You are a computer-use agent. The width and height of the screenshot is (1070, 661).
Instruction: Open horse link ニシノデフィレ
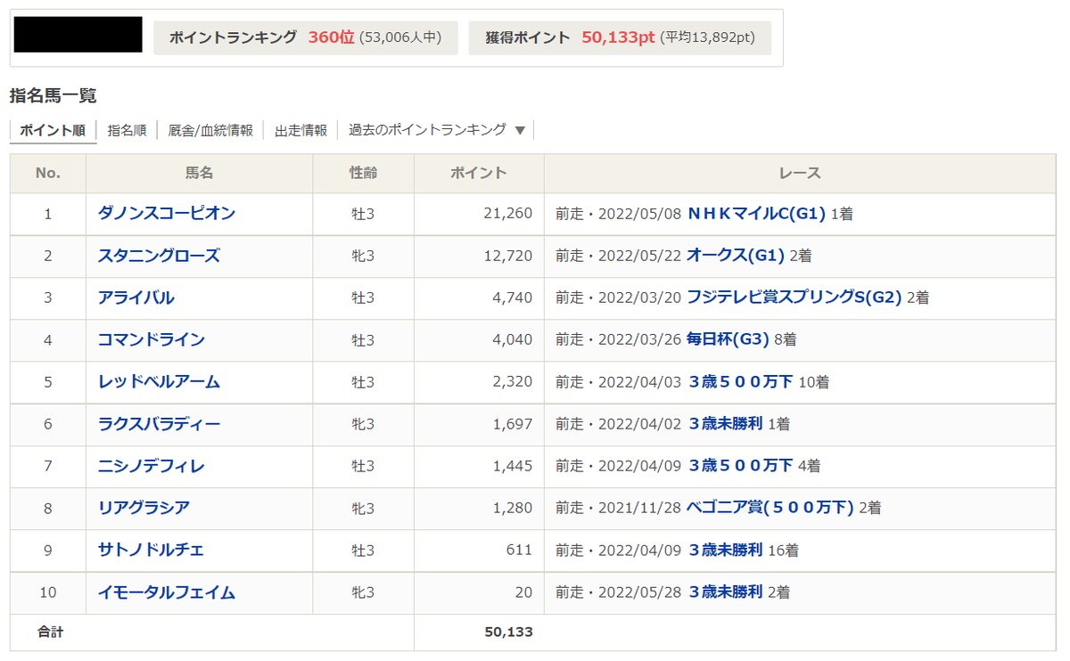[151, 466]
